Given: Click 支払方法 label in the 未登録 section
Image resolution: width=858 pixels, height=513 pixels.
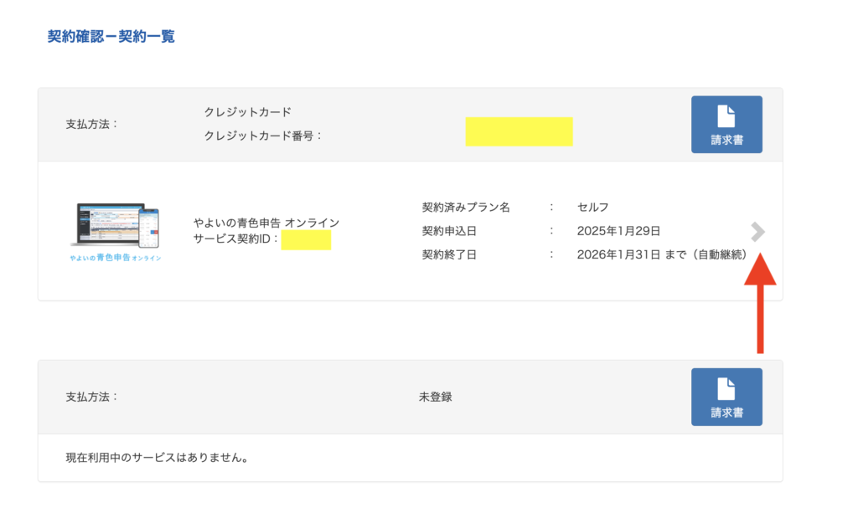Looking at the screenshot, I should [92, 397].
